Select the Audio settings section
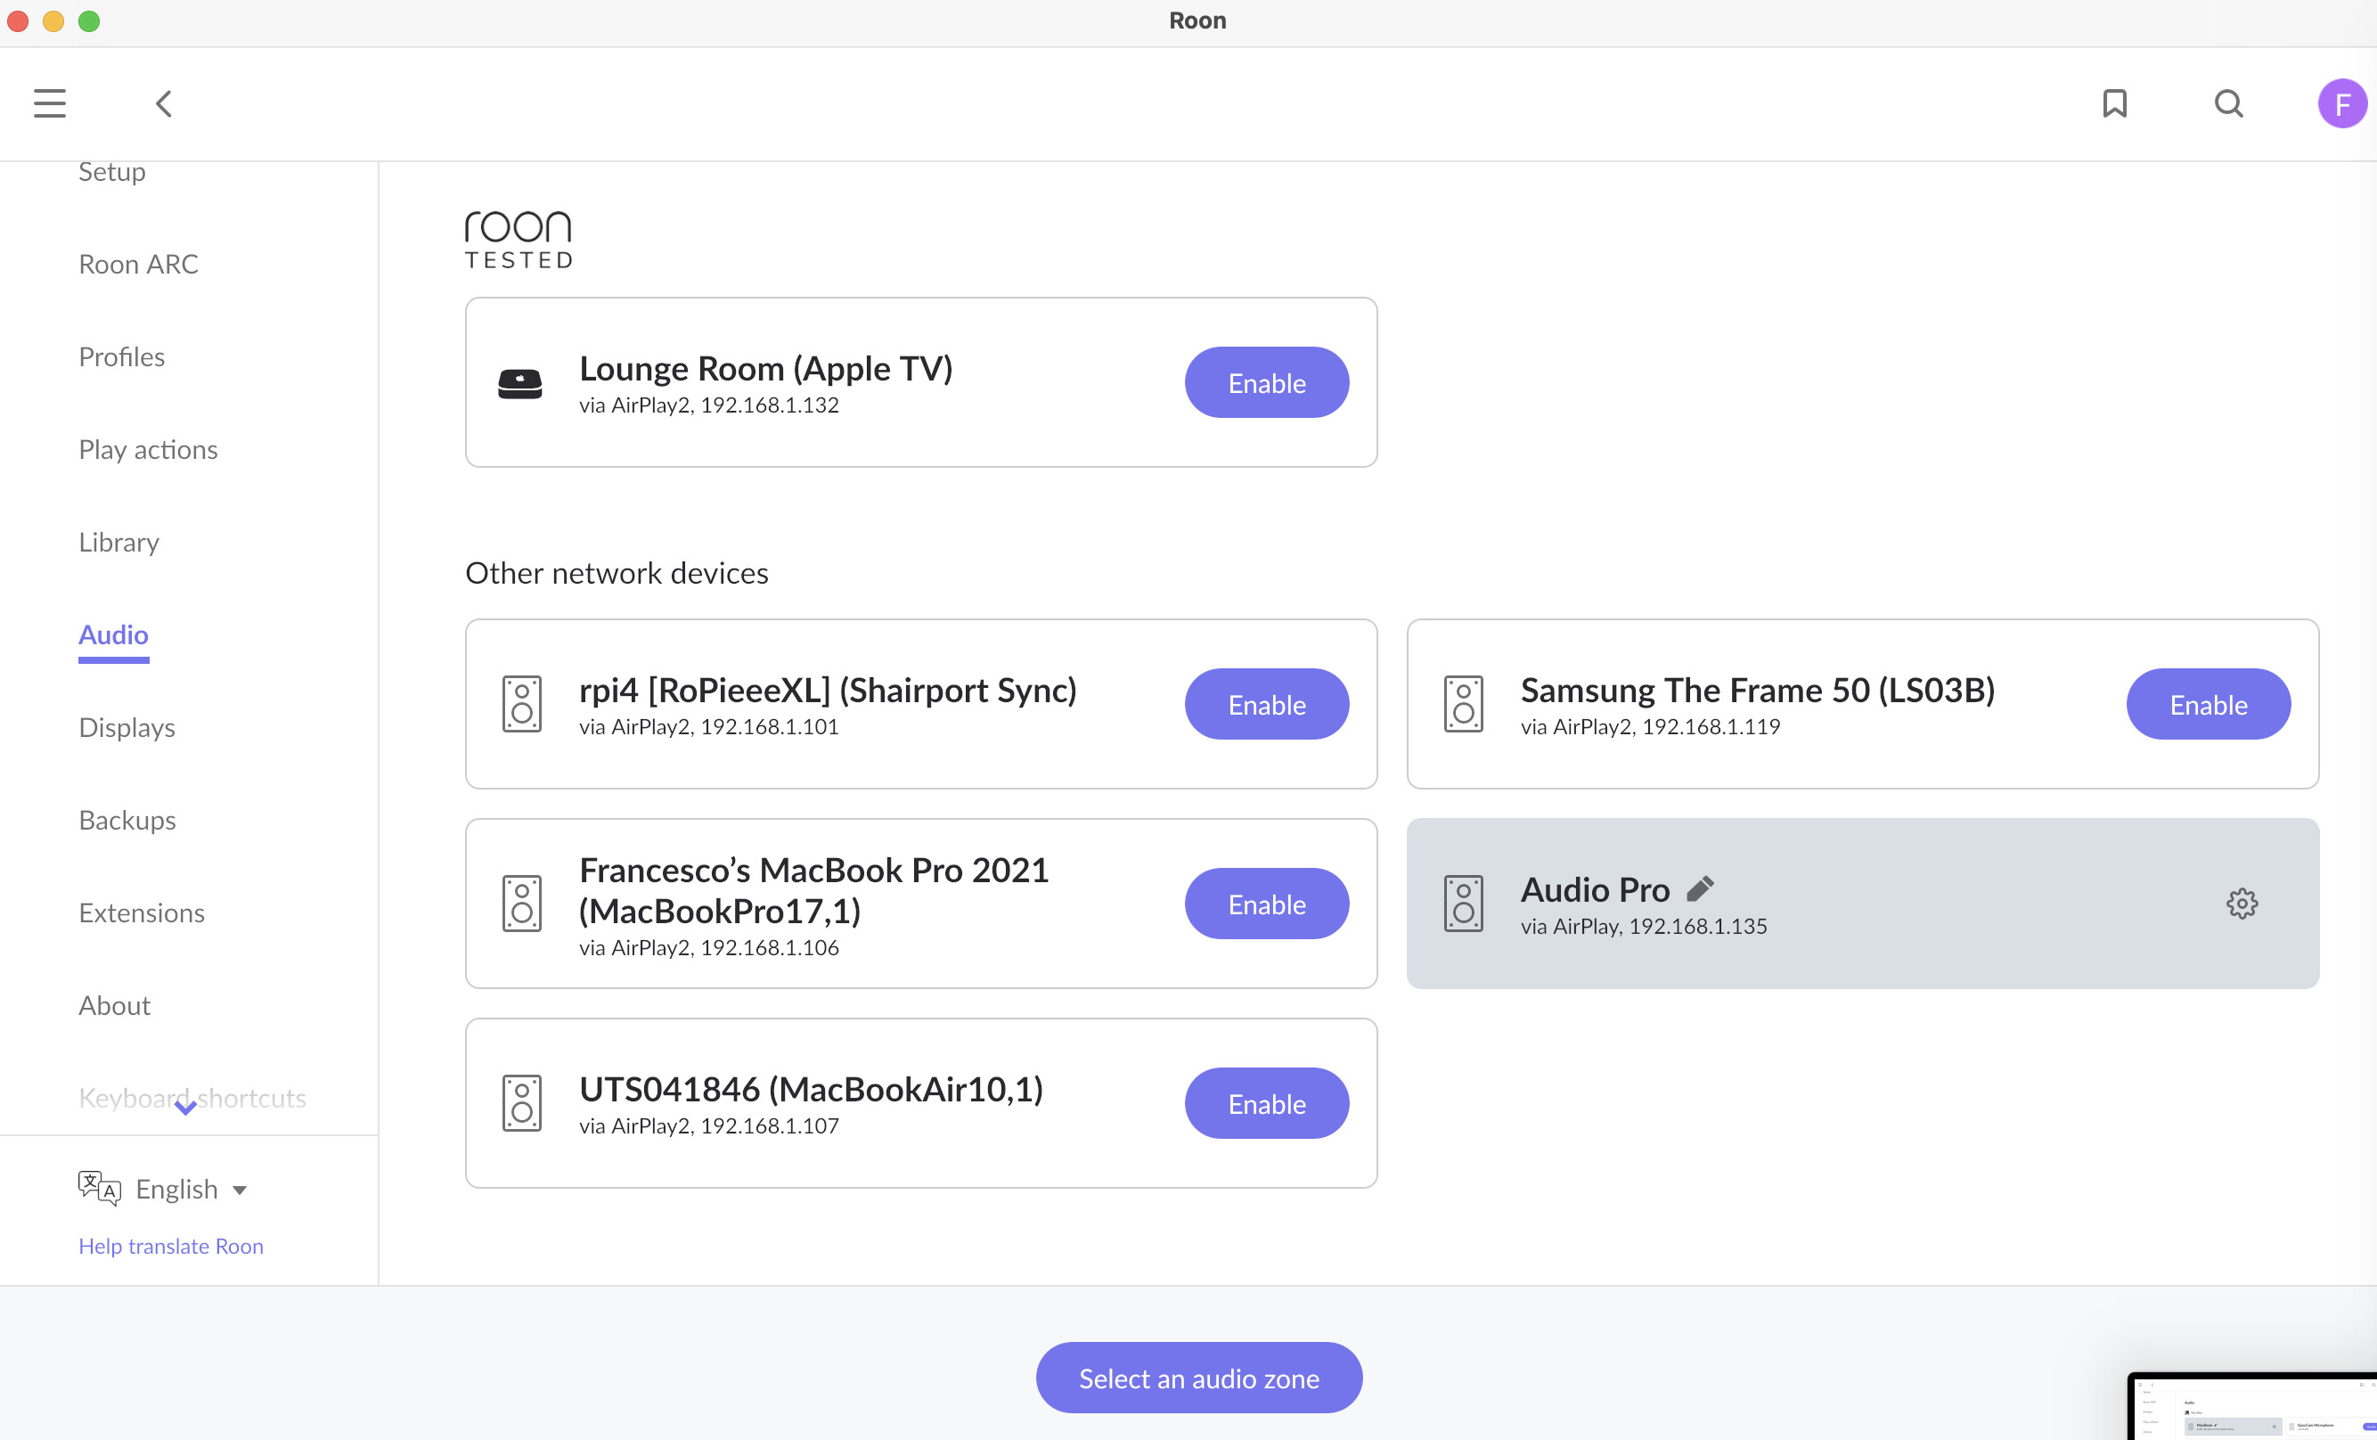Viewport: 2377px width, 1440px height. pyautogui.click(x=113, y=635)
